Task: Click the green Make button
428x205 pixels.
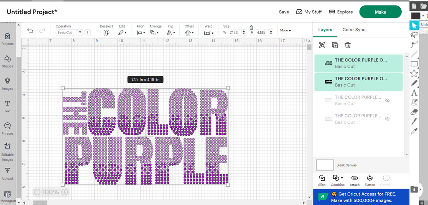Action: pos(380,12)
